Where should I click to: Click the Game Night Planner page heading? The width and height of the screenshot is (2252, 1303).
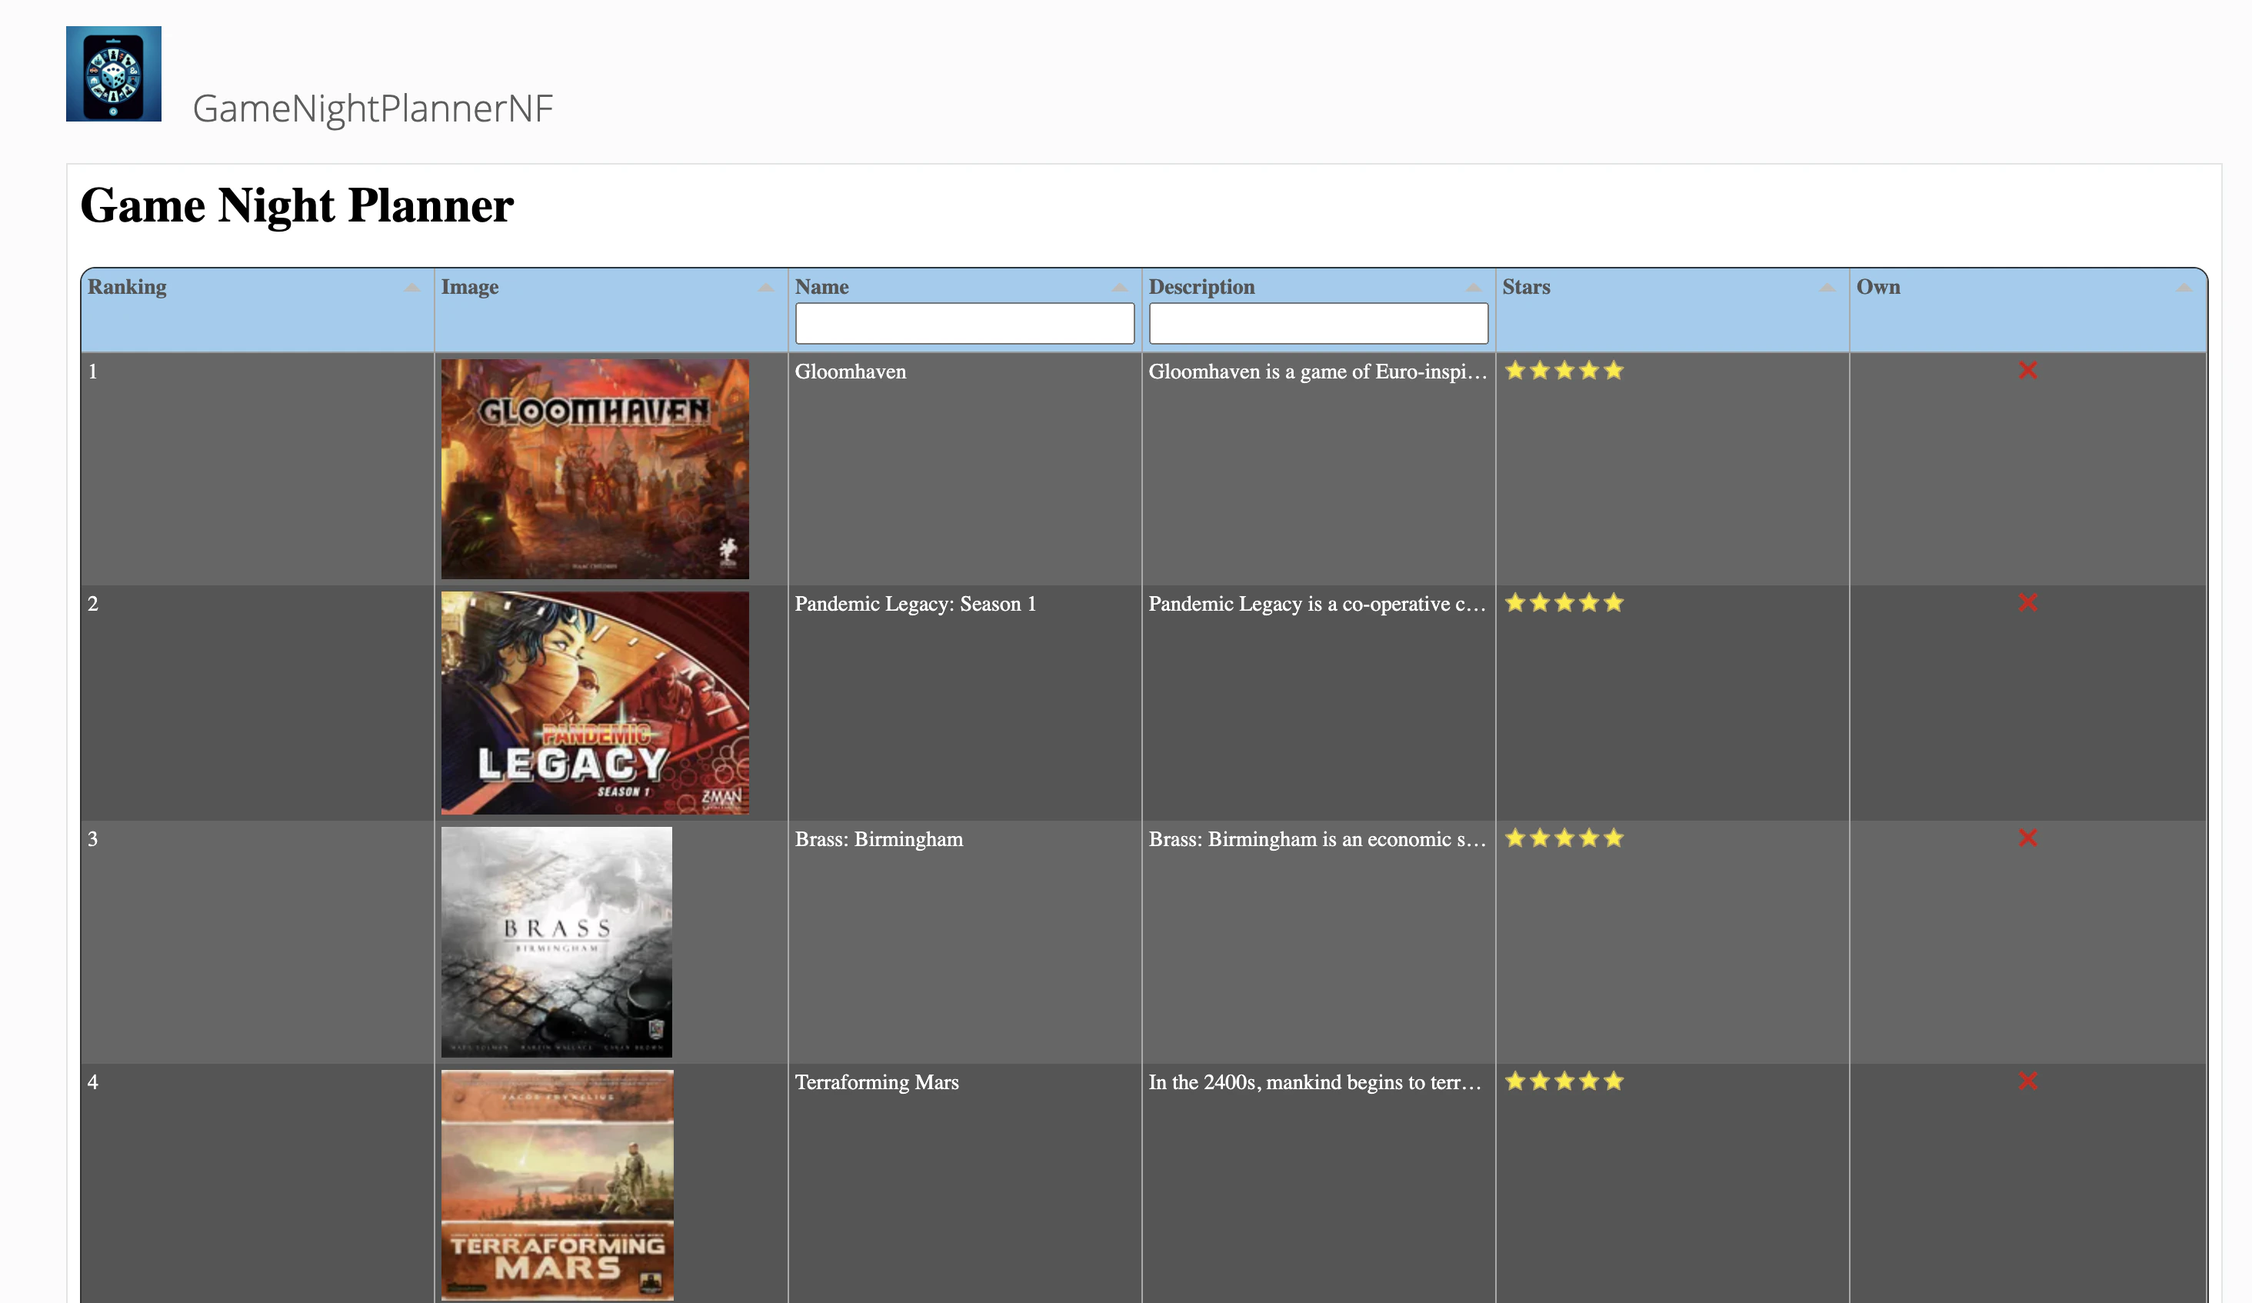297,206
